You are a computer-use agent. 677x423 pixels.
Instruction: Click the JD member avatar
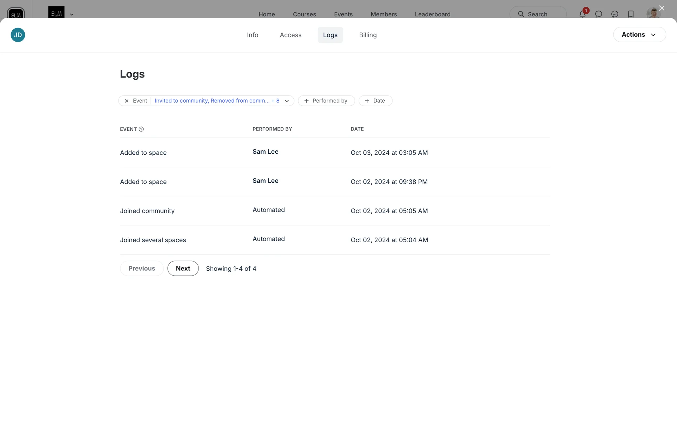click(x=18, y=35)
